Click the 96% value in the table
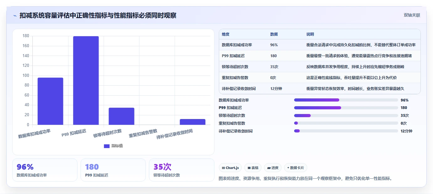Viewport: 433px width, 194px height. pyautogui.click(x=274, y=45)
